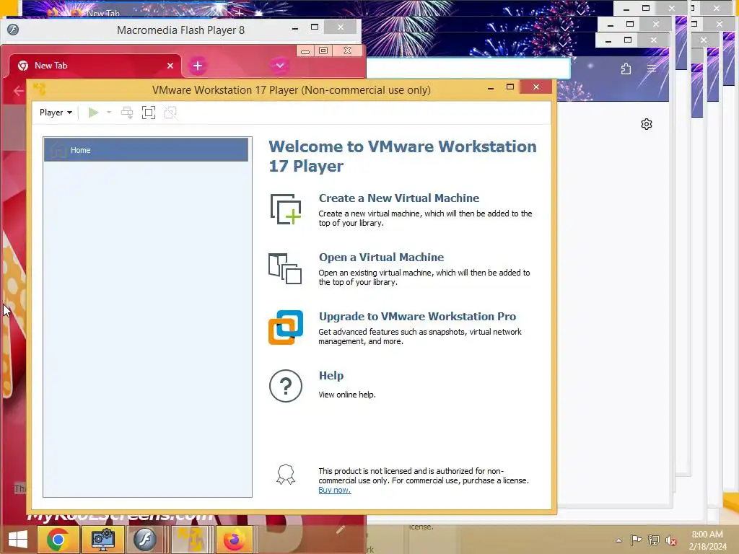Open the Windows Start button
The image size is (739, 554).
18,540
